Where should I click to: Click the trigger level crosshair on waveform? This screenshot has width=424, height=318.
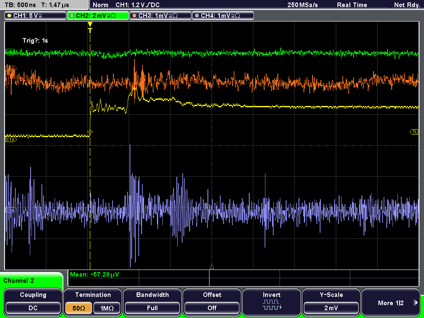tap(90, 132)
